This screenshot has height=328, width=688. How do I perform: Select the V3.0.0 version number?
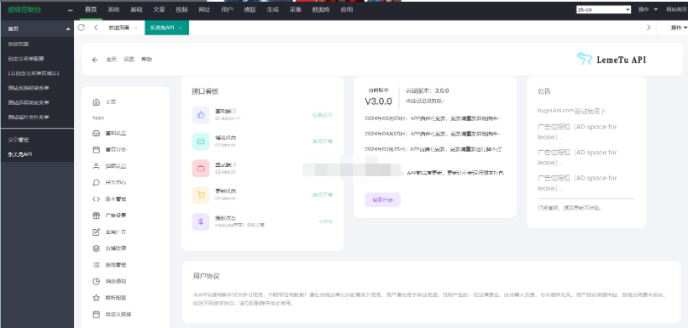378,102
